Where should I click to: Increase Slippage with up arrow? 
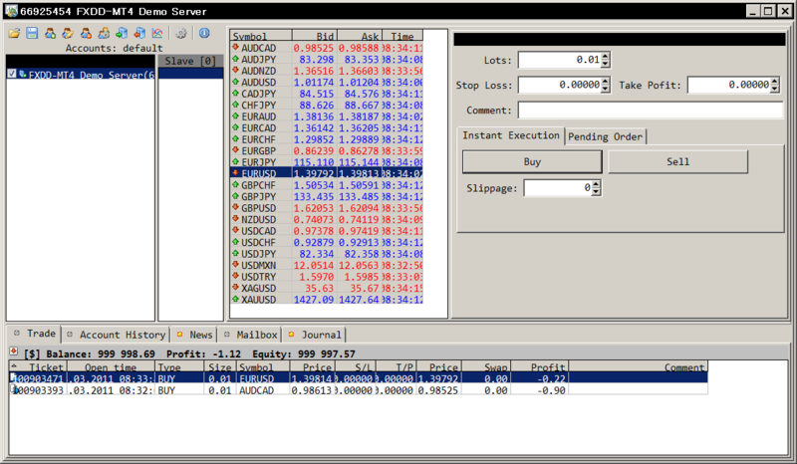pos(596,184)
